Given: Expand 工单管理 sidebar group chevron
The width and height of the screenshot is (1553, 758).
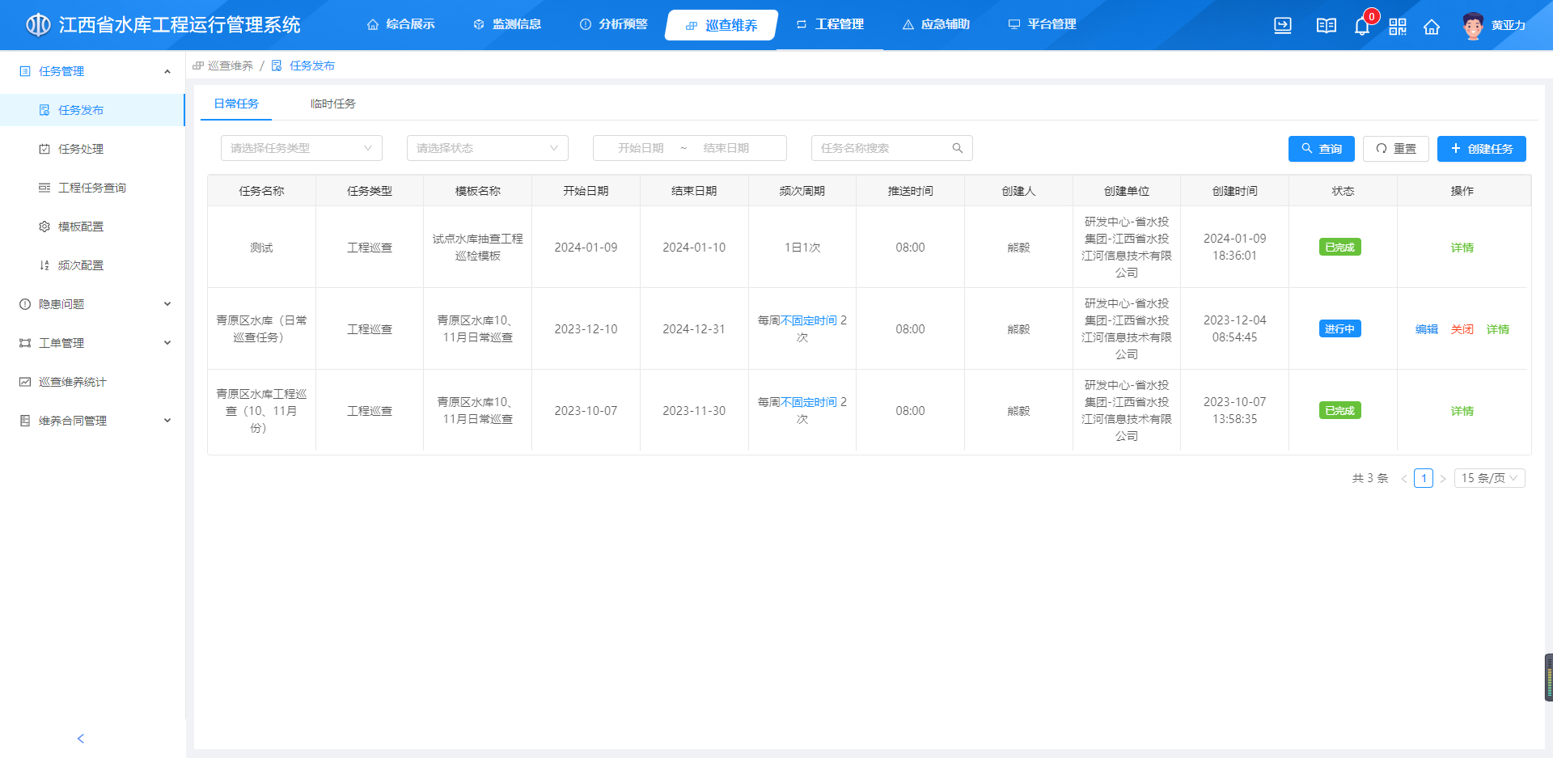Looking at the screenshot, I should (167, 343).
